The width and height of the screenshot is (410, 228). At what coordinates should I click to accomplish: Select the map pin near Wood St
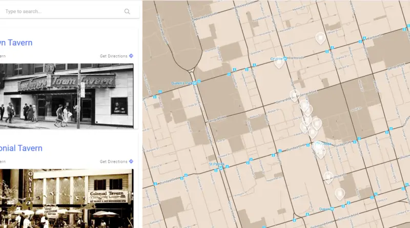click(320, 38)
